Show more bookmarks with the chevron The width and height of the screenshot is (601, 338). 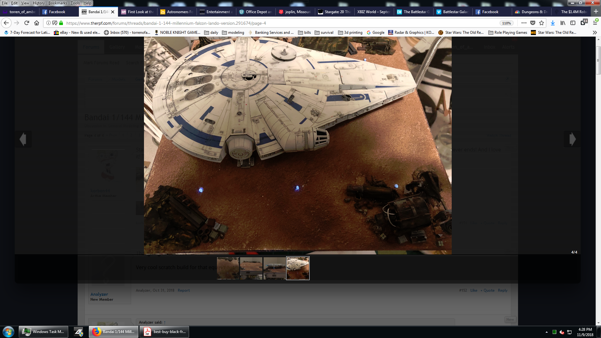pos(595,33)
